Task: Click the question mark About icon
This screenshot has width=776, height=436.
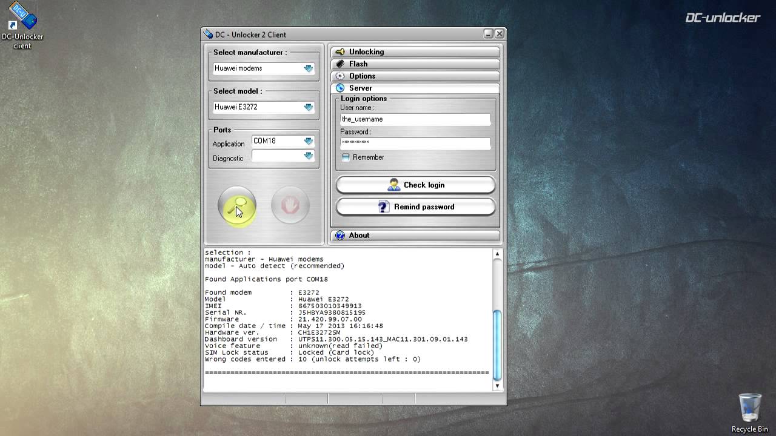Action: click(x=340, y=236)
